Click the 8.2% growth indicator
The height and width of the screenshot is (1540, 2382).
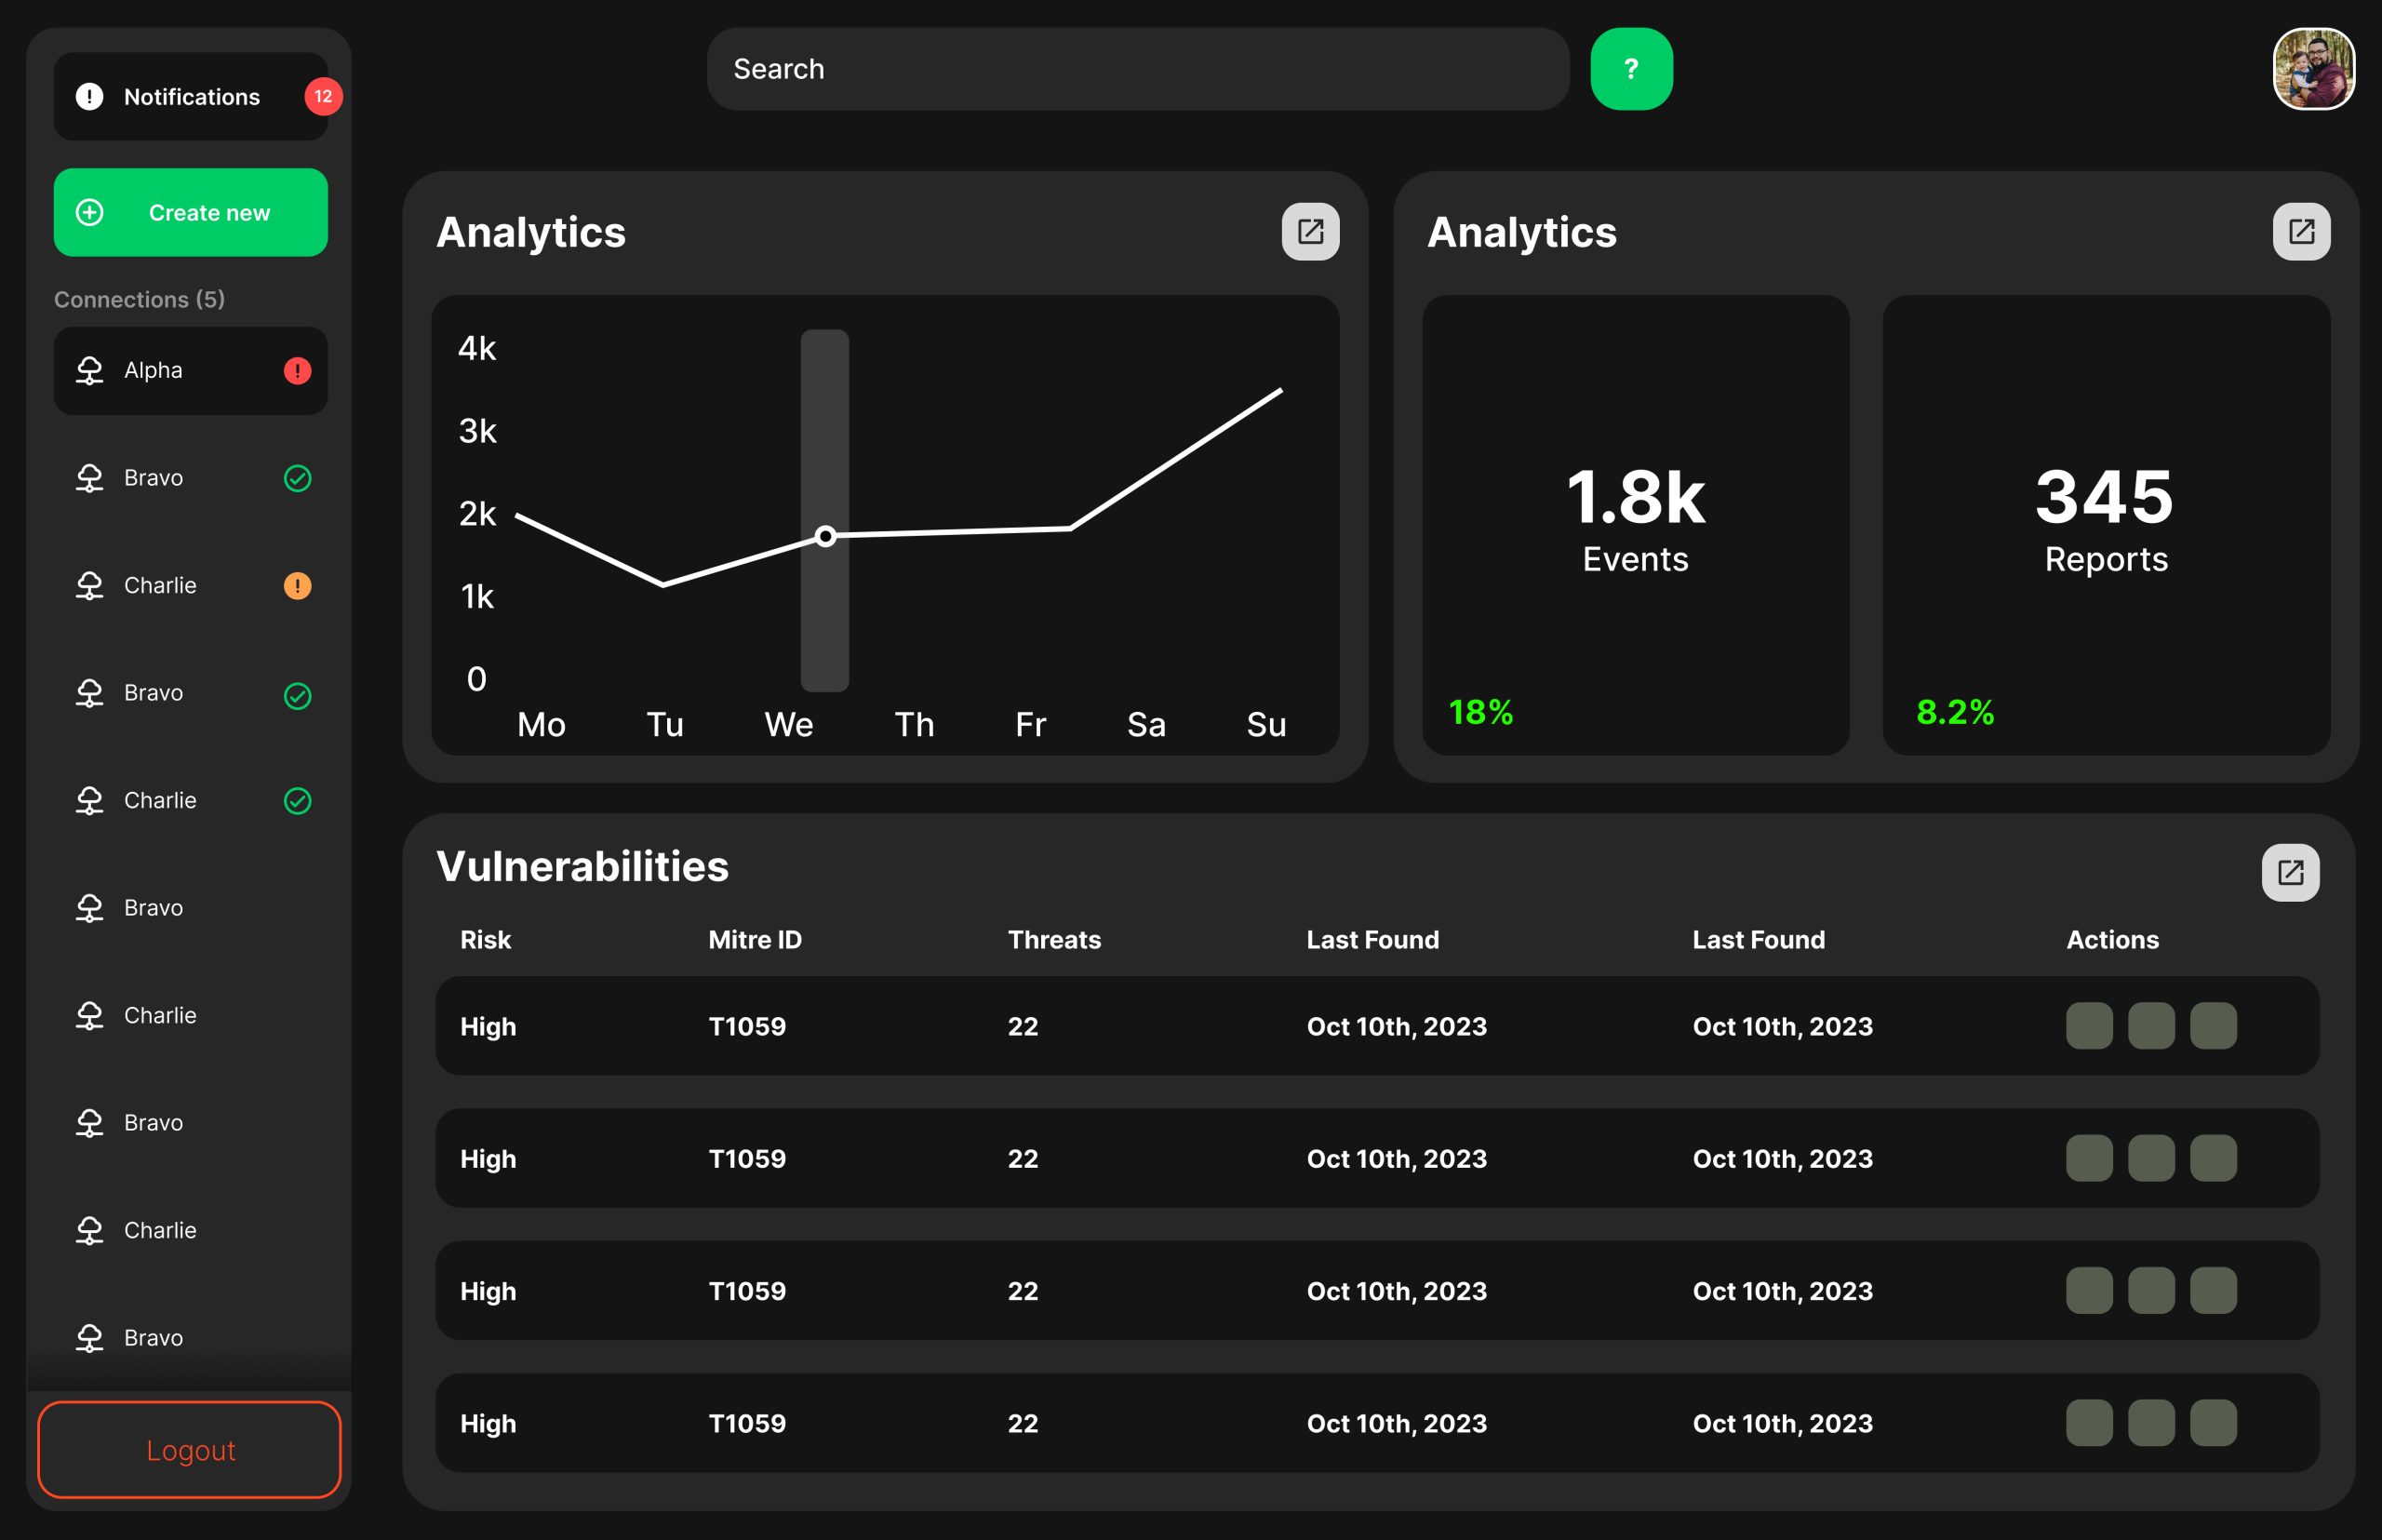coord(1955,713)
